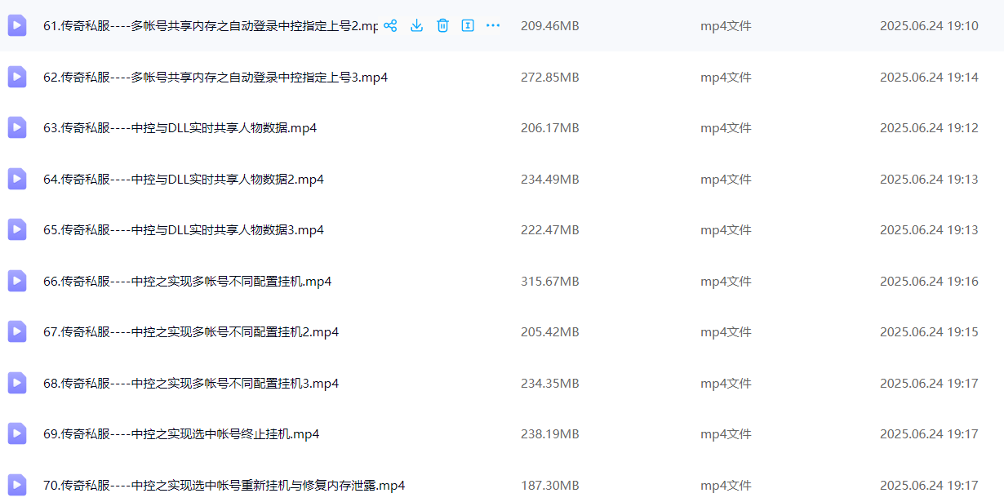Click the mp4文件 type in file 63 row

click(x=726, y=128)
